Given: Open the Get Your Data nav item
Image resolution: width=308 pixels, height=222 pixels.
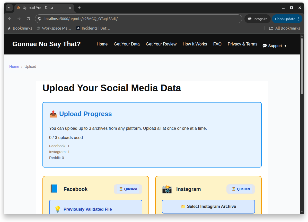Looking at the screenshot, I should (127, 44).
